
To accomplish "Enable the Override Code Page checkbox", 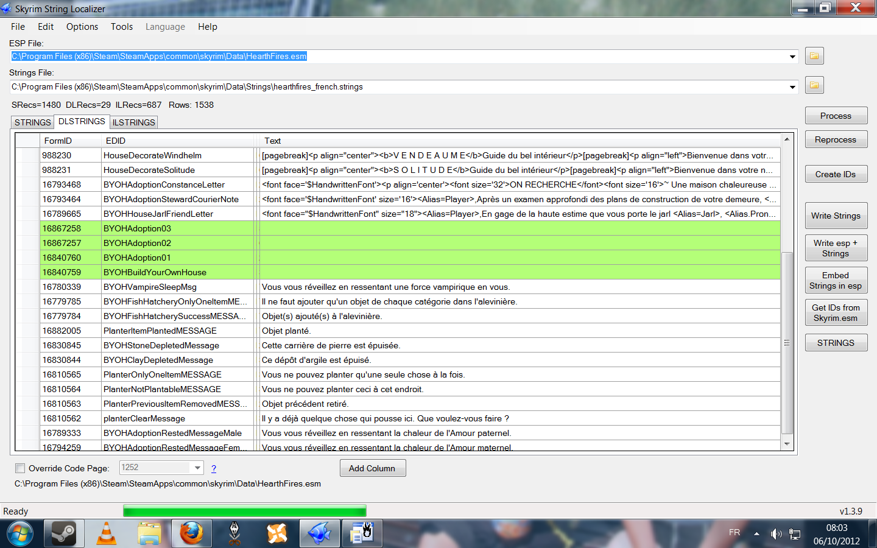I will [x=20, y=468].
